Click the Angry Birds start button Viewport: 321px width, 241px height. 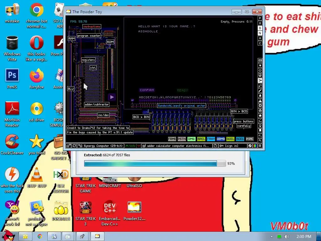pos(8,236)
